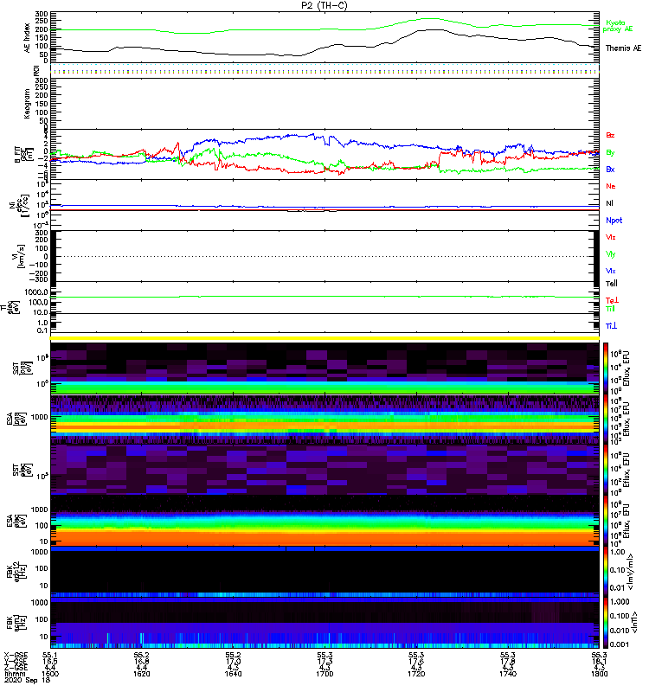Click the 1700 time tick label
Image resolution: width=649 pixels, height=692 pixels.
[x=324, y=674]
